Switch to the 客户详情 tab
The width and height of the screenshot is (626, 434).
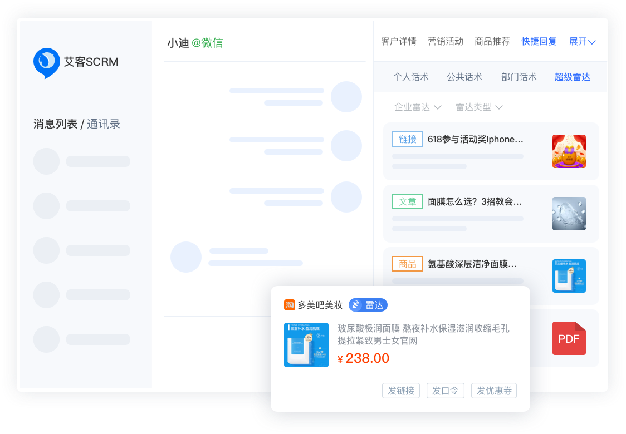(x=399, y=42)
